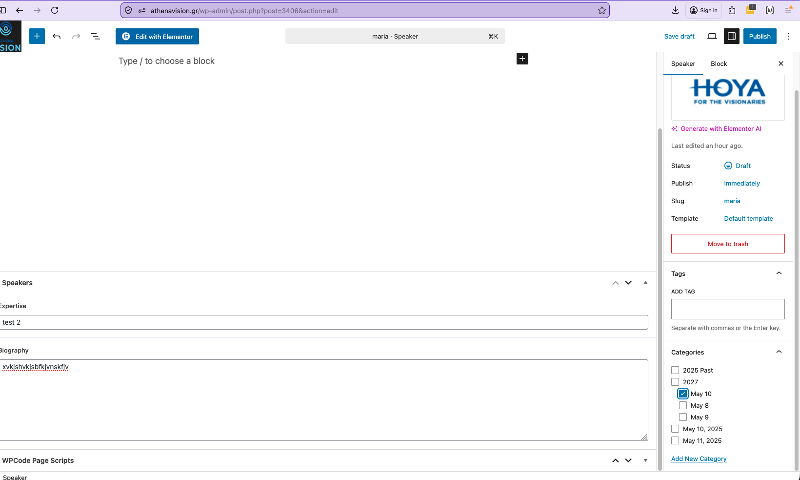The height and width of the screenshot is (480, 800).
Task: Bookmark this page with the star icon
Action: tap(602, 10)
